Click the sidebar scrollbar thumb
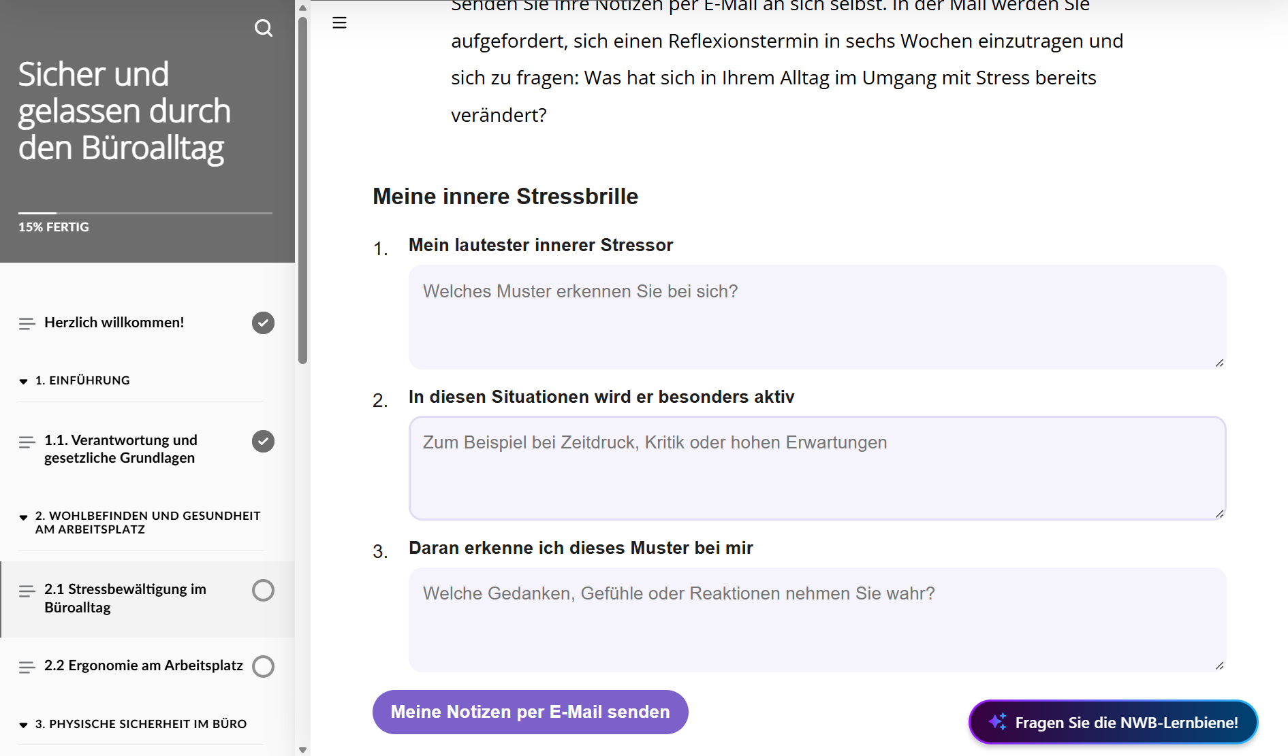Viewport: 1288px width, 756px height. [x=302, y=191]
